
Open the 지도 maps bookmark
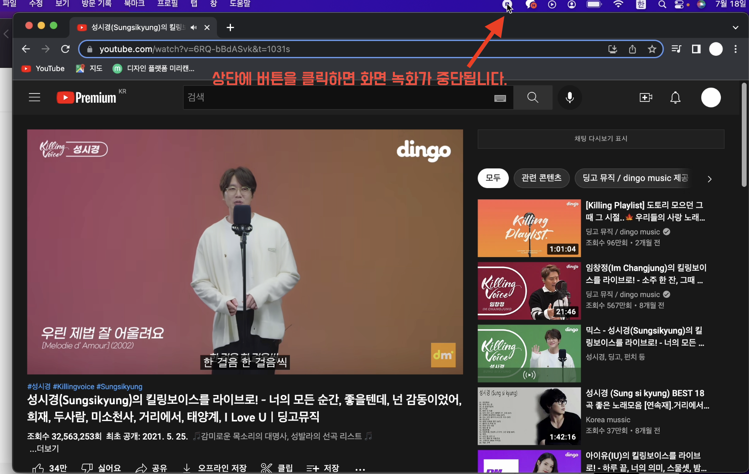click(x=89, y=69)
